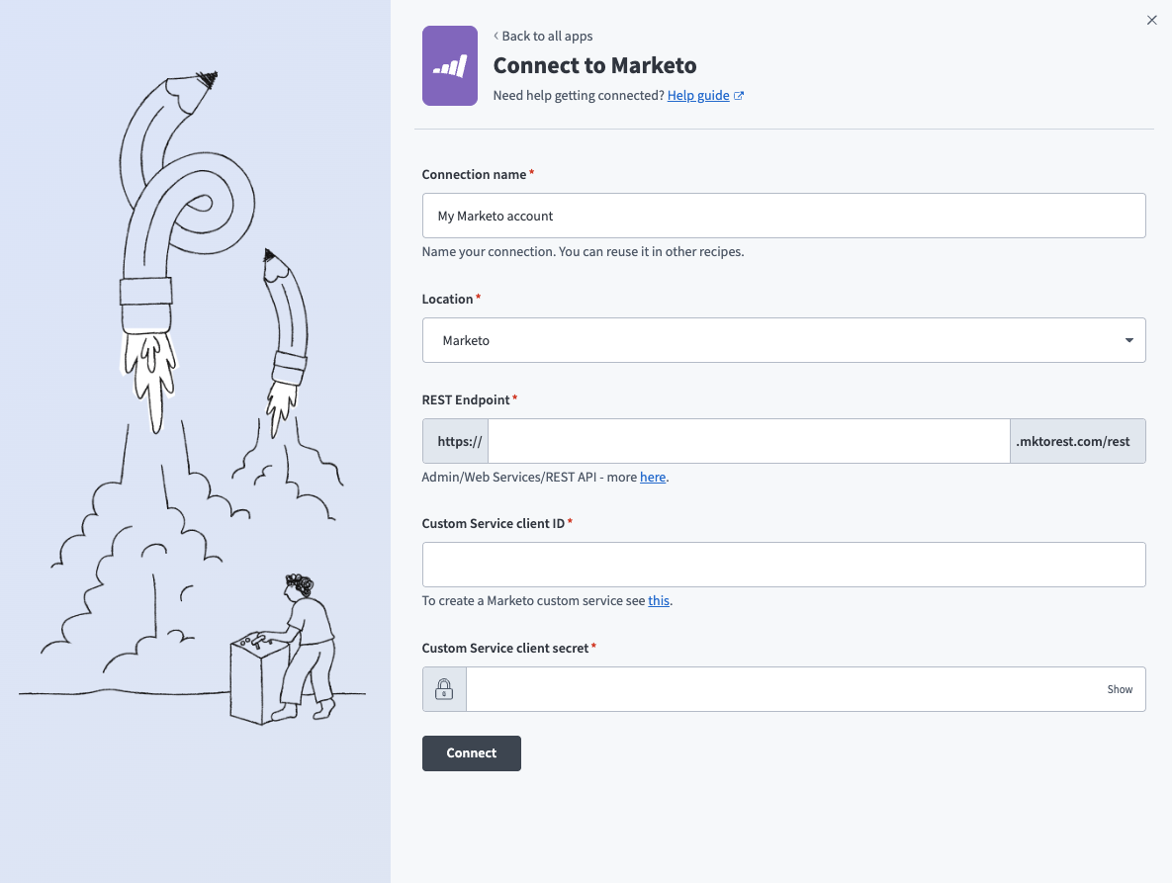Click the back chevron before Back to all apps
Viewport: 1172px width, 883px height.
pos(496,36)
